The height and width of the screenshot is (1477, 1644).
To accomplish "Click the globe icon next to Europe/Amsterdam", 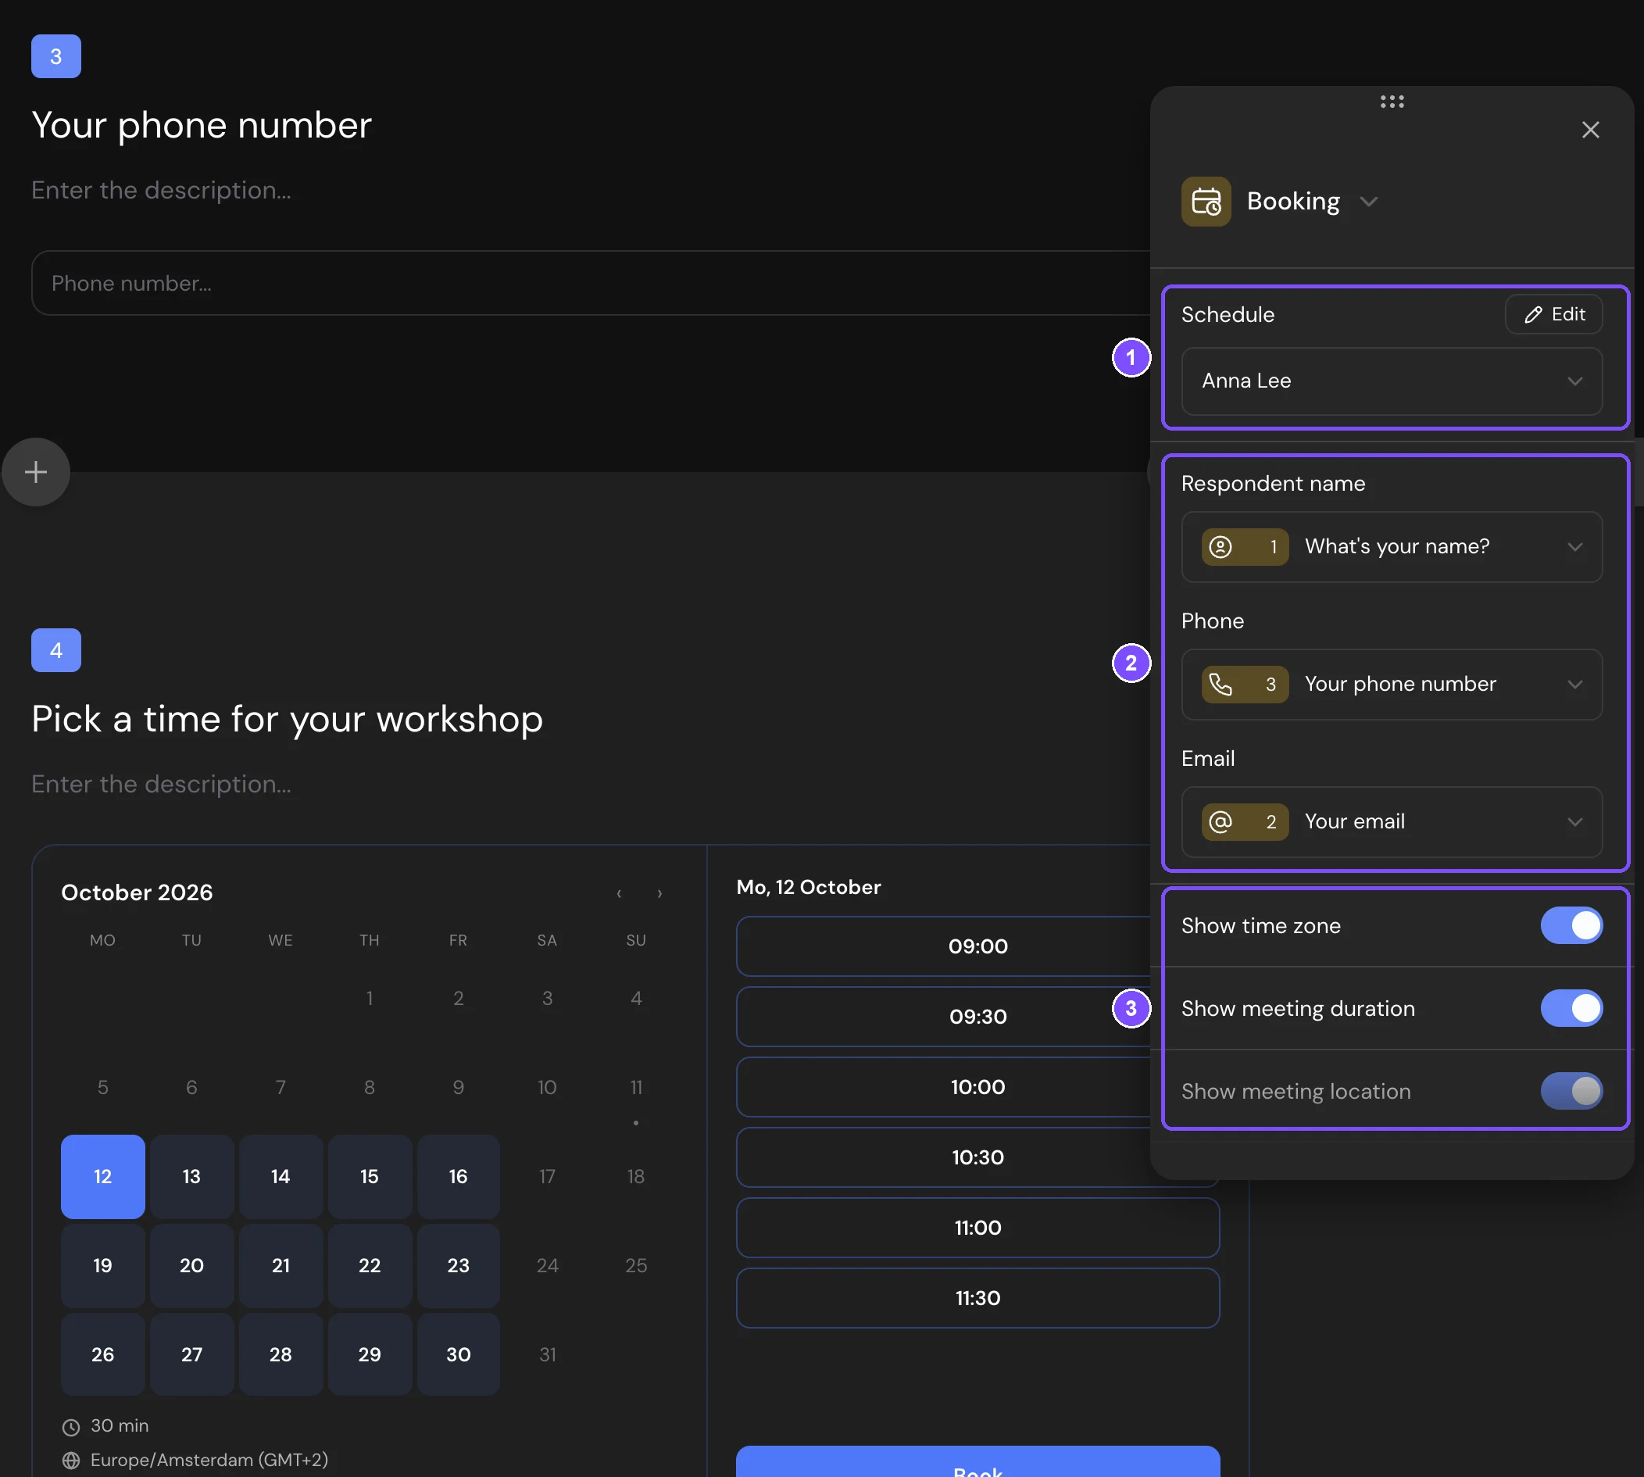I will point(71,1461).
